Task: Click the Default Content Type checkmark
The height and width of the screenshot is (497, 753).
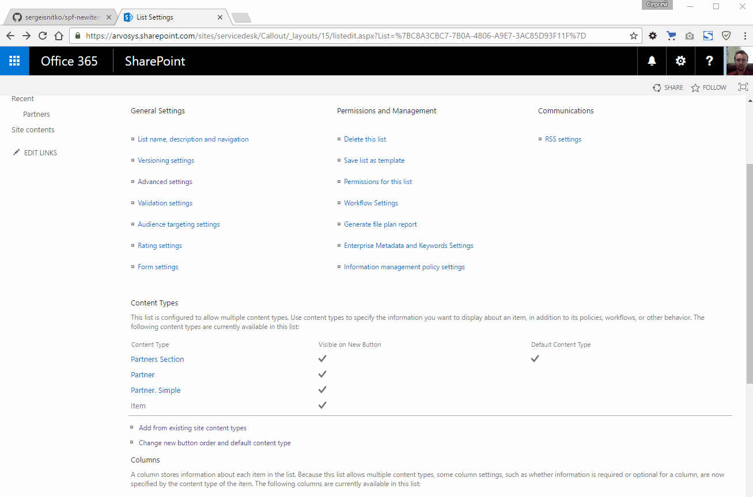Action: tap(535, 358)
